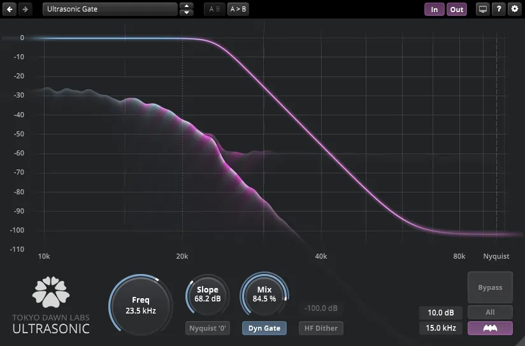Click the -100 level axis label
The image size is (525, 346).
coord(17,230)
